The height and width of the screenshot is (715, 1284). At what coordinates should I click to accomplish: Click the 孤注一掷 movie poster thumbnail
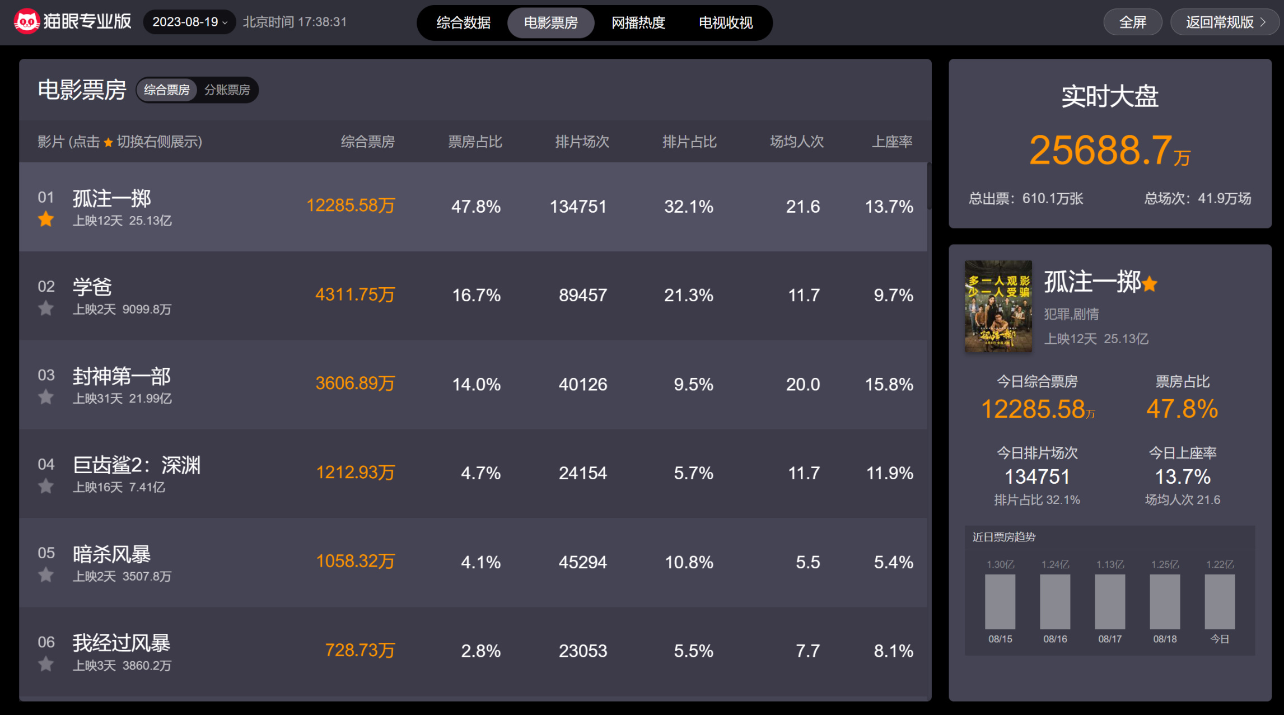pyautogui.click(x=998, y=306)
